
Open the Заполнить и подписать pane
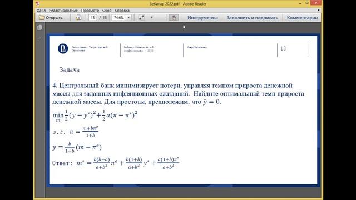click(x=252, y=17)
